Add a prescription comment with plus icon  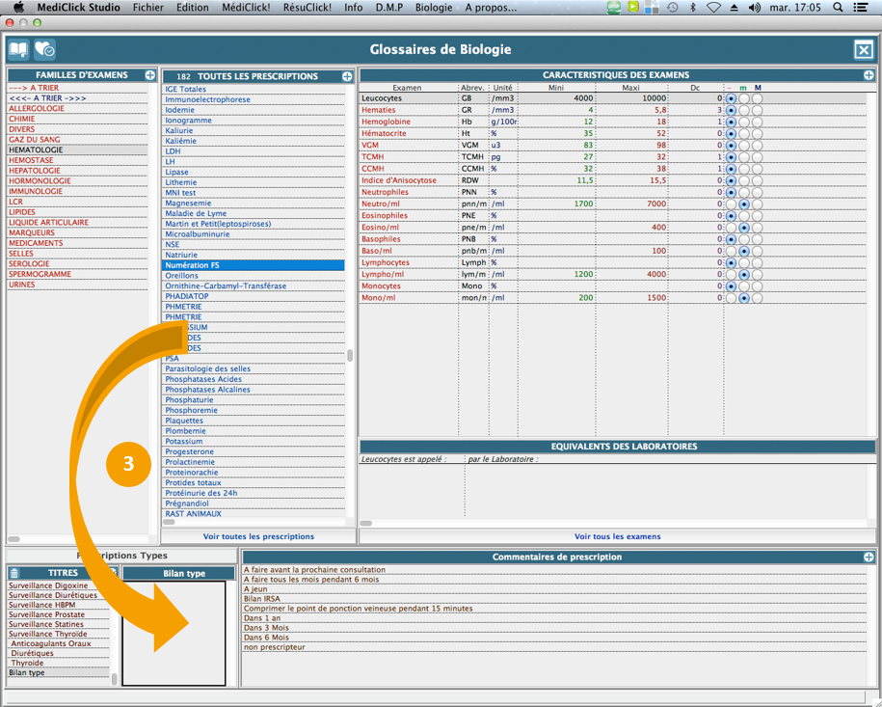[869, 557]
